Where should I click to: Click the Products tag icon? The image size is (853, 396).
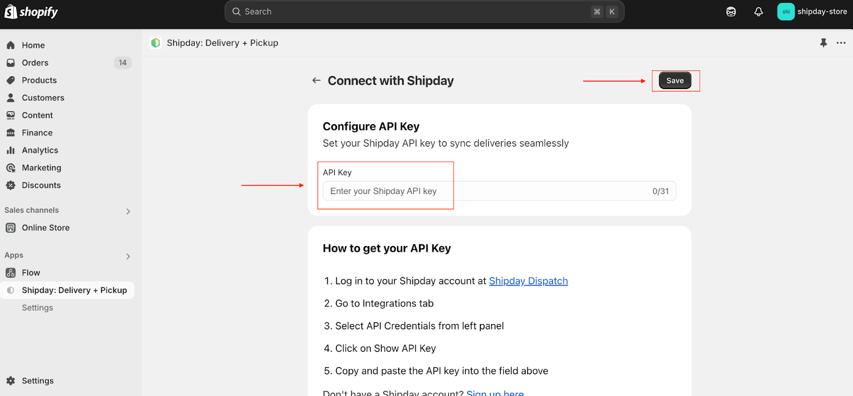click(x=11, y=80)
